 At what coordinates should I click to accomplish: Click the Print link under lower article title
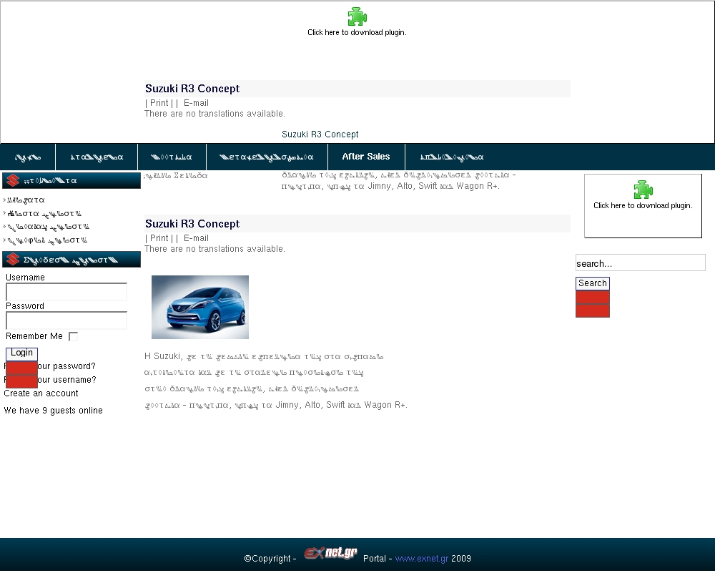(x=159, y=238)
